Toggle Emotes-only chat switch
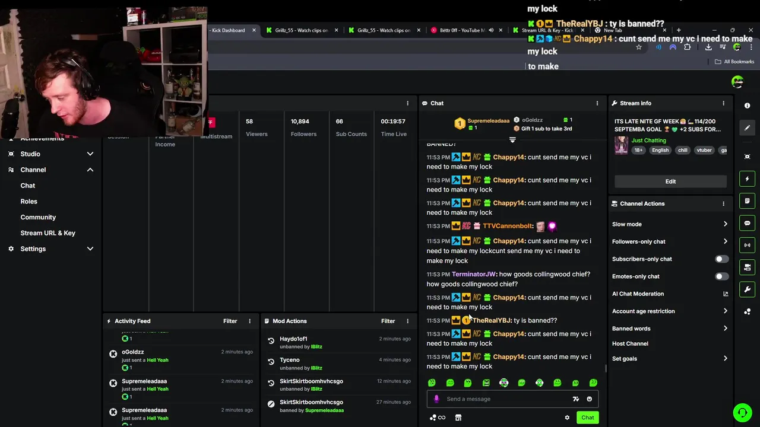Viewport: 760px width, 427px height. click(721, 276)
